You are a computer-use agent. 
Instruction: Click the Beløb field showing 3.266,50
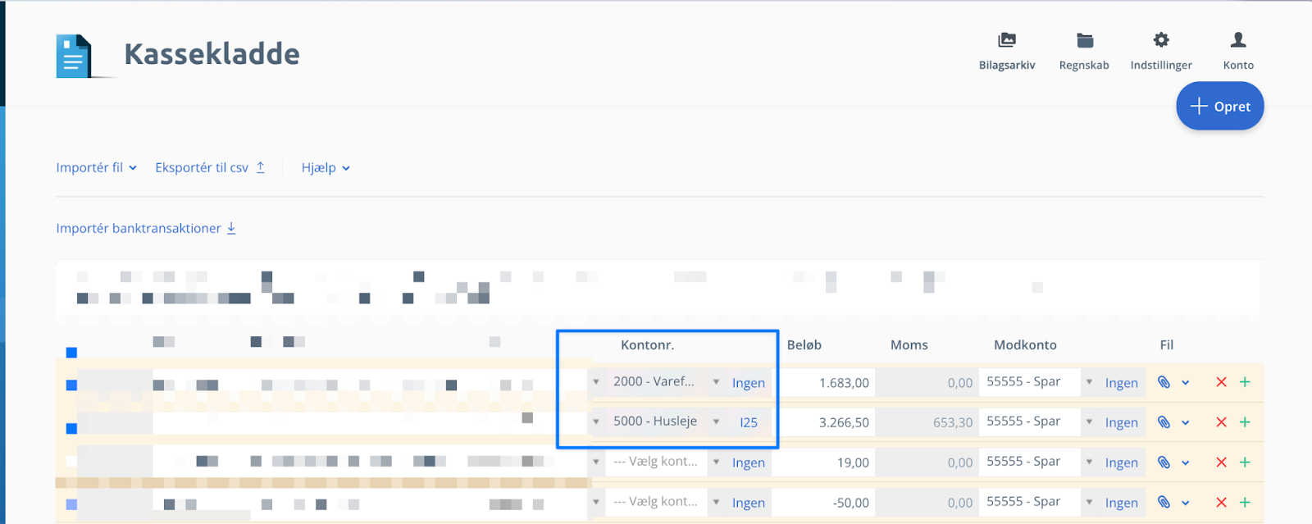click(x=826, y=422)
